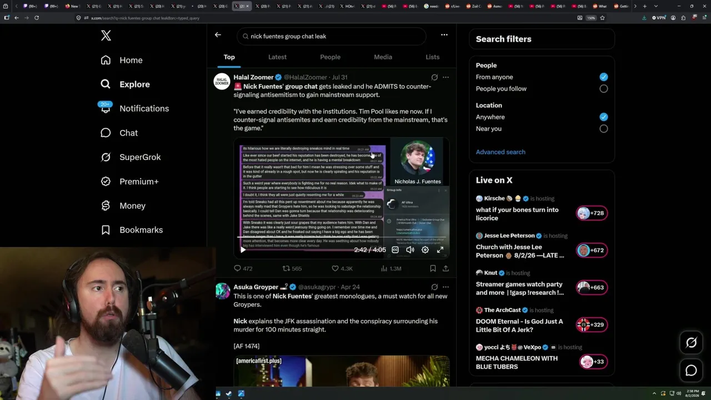This screenshot has height=400, width=711.
Task: Open Halal Zoomer profile name link
Action: point(253,77)
